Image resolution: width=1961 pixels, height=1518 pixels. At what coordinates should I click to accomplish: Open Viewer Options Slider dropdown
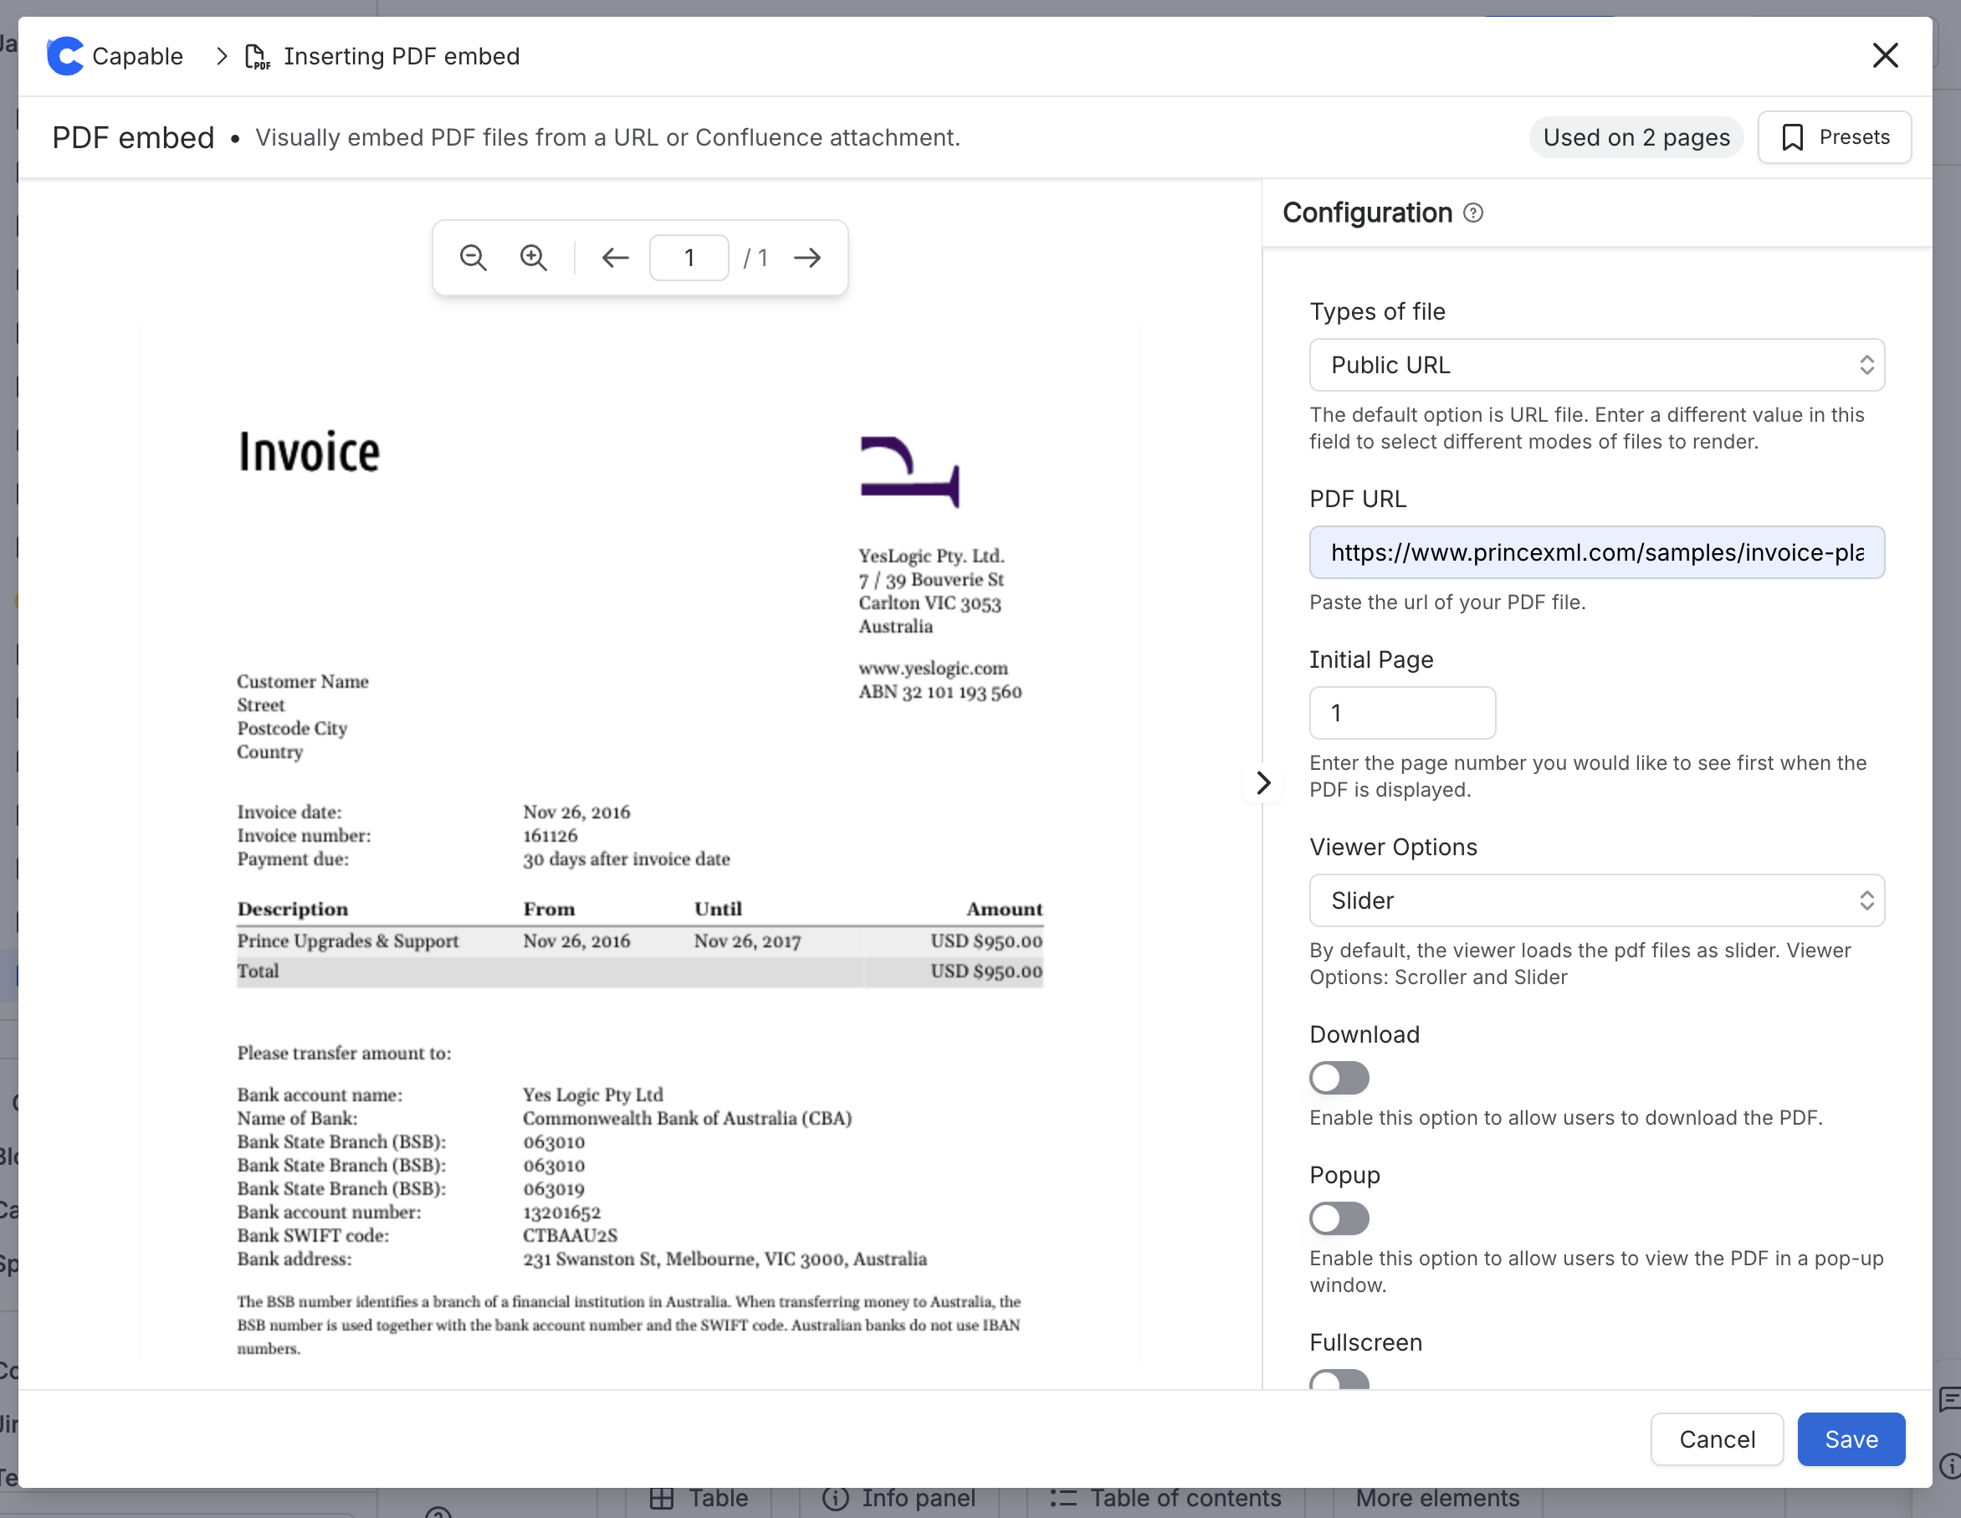pos(1596,900)
